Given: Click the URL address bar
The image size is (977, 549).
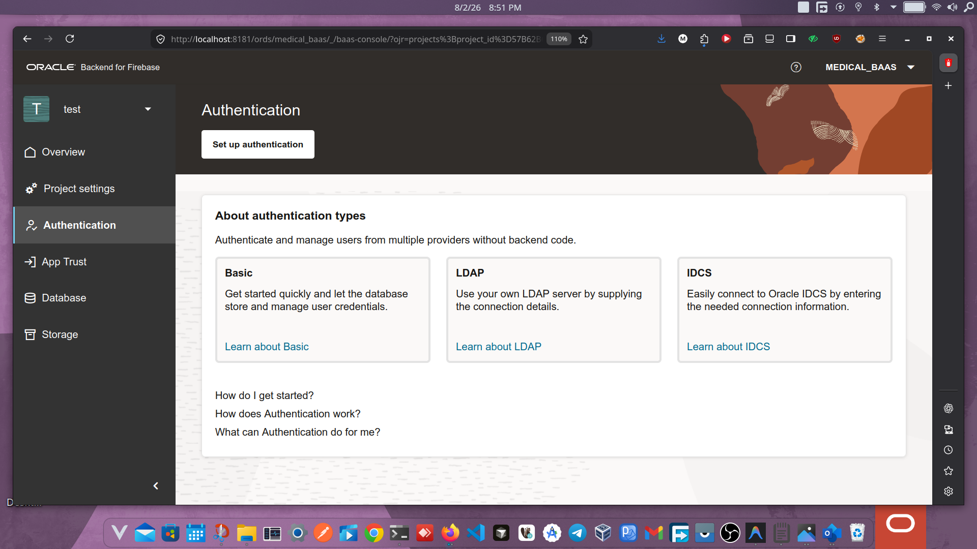Looking at the screenshot, I should 355,39.
